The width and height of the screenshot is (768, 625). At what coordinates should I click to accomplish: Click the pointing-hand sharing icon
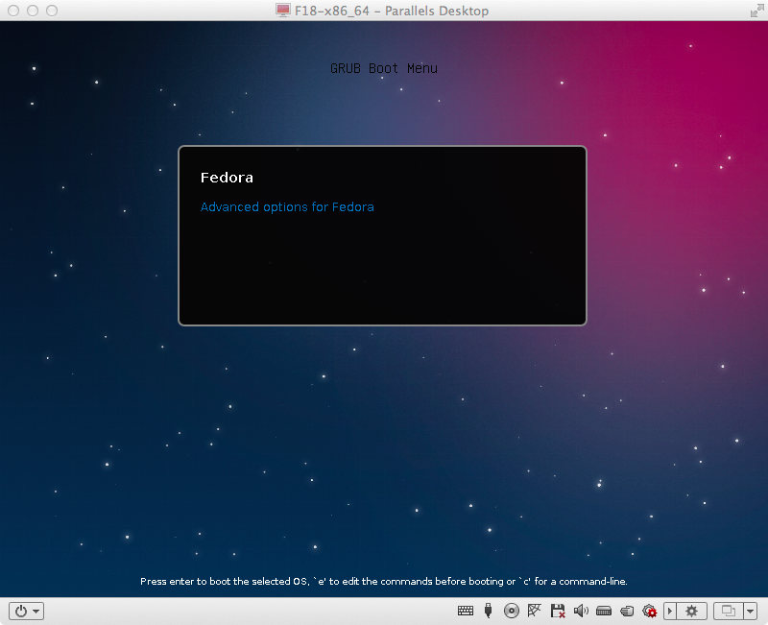(627, 611)
